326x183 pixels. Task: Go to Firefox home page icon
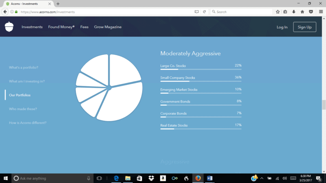(x=302, y=12)
